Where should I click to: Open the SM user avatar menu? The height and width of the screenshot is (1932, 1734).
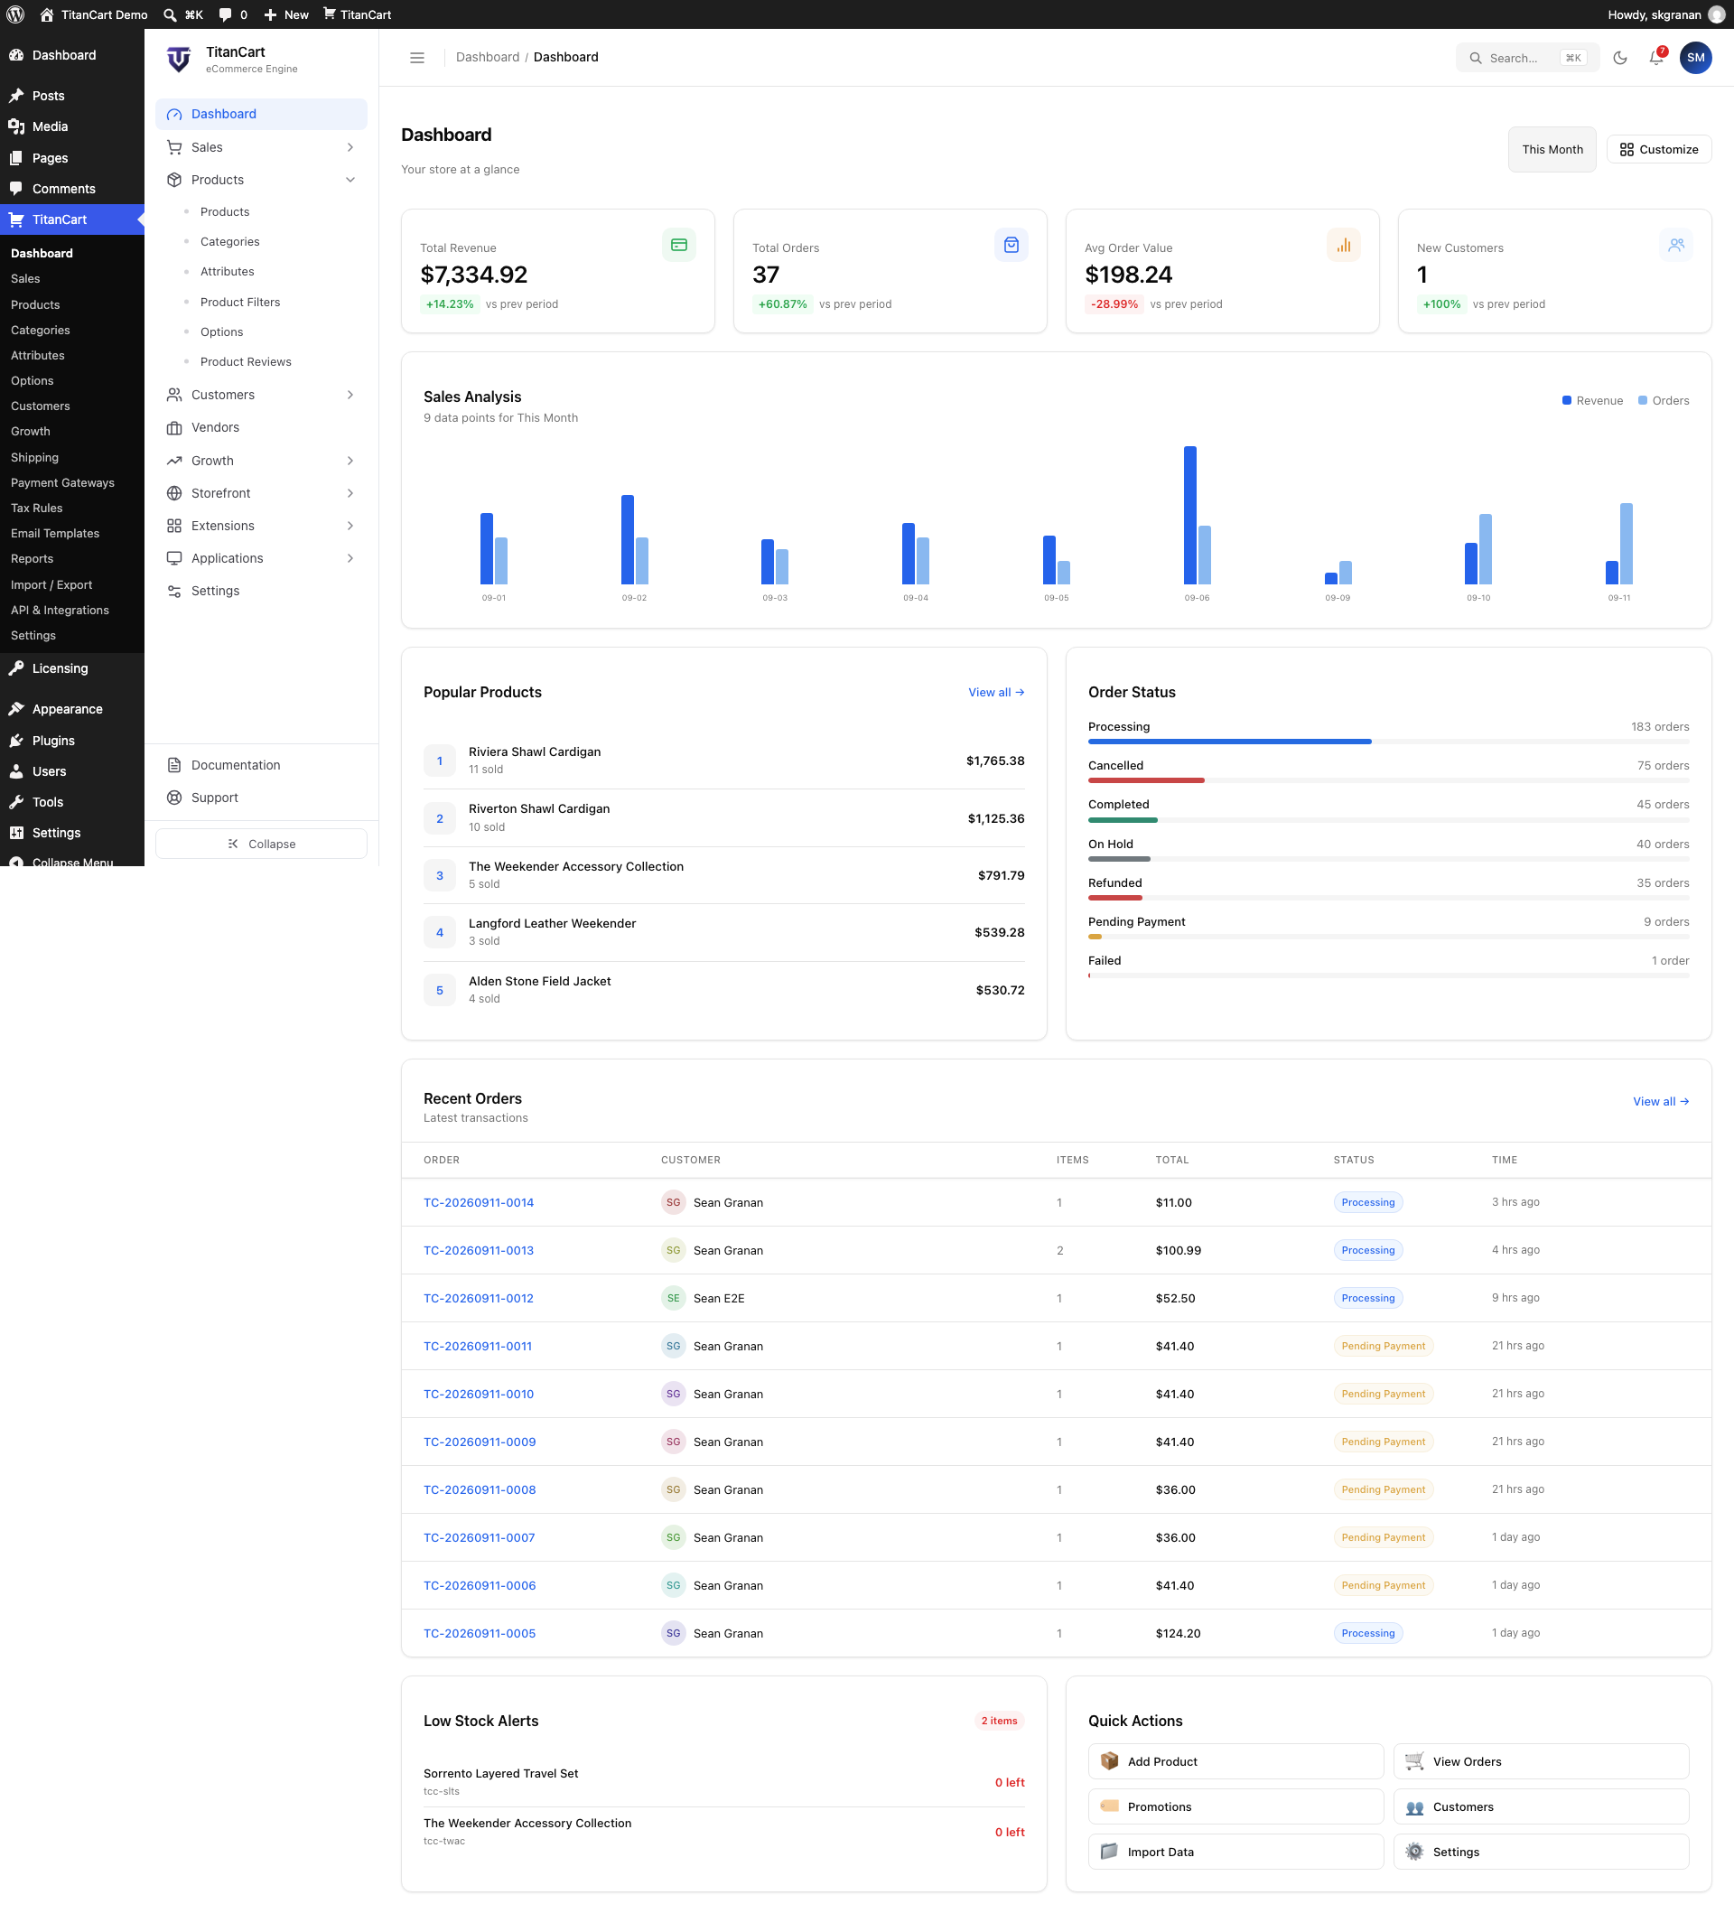click(x=1696, y=57)
